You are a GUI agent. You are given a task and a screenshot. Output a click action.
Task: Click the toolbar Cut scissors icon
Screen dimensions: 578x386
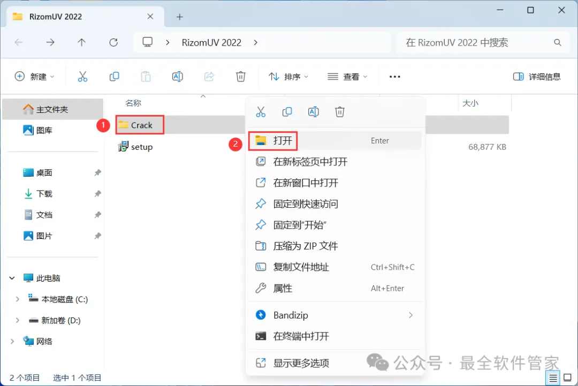tap(82, 77)
